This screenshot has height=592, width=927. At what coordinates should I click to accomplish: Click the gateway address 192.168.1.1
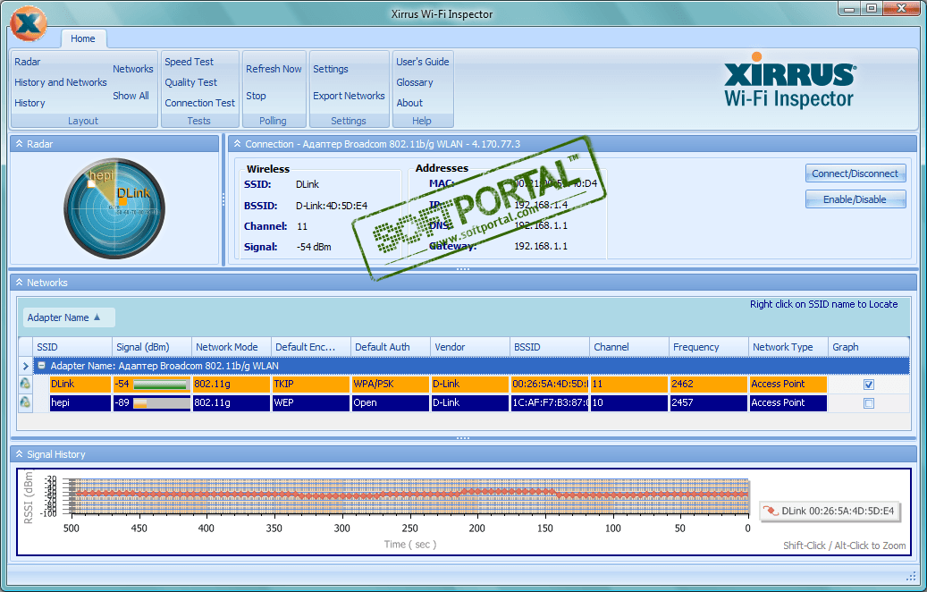(541, 246)
